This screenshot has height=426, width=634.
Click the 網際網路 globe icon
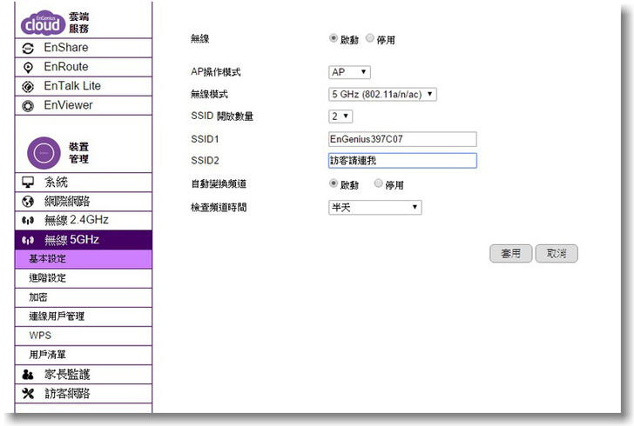tap(28, 201)
